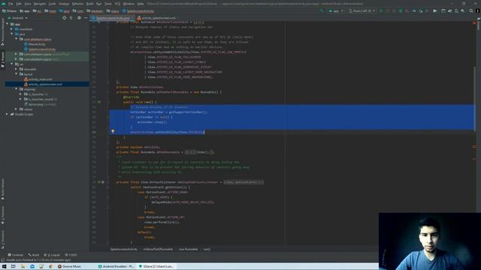Open the Pixel 2 API device dropdown
Screen dimensions: 481x270
click(362, 10)
